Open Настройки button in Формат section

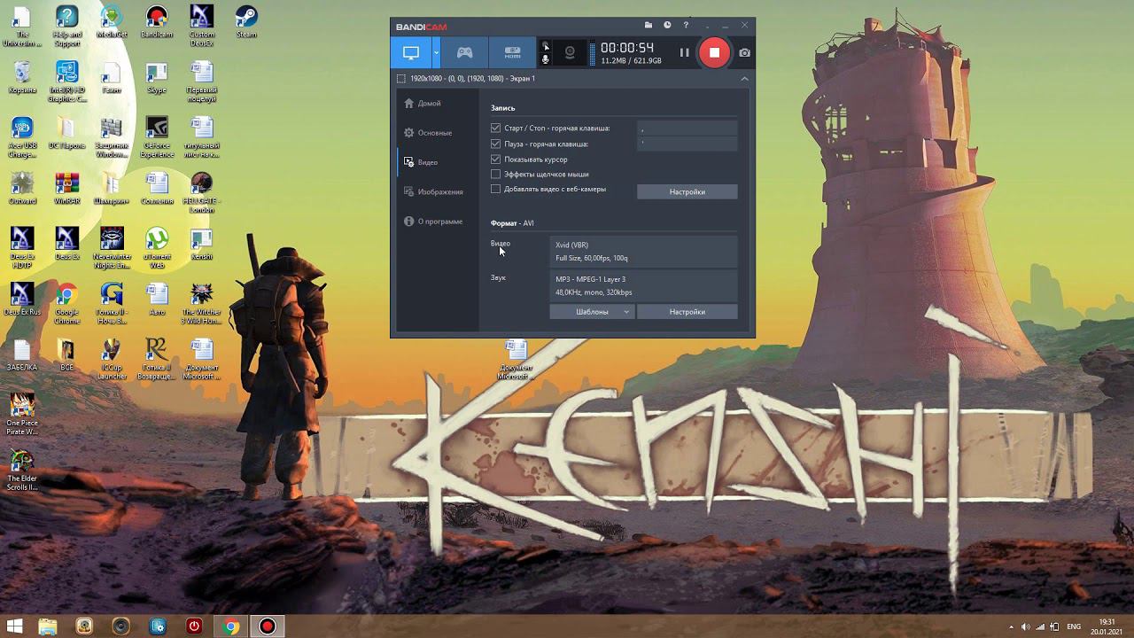tap(687, 312)
